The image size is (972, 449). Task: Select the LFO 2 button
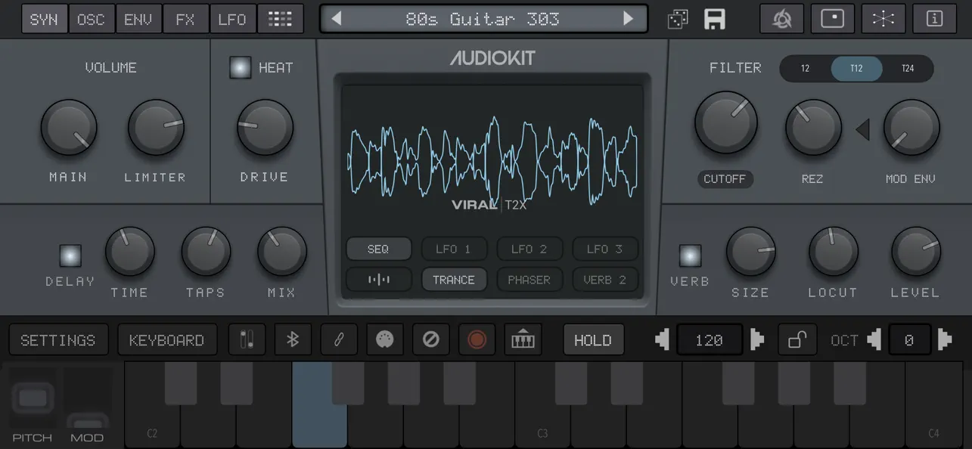coord(529,249)
